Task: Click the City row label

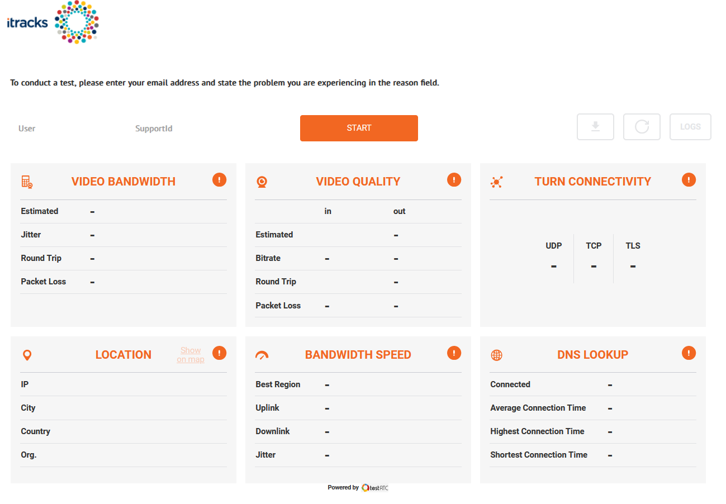Action: click(x=28, y=408)
